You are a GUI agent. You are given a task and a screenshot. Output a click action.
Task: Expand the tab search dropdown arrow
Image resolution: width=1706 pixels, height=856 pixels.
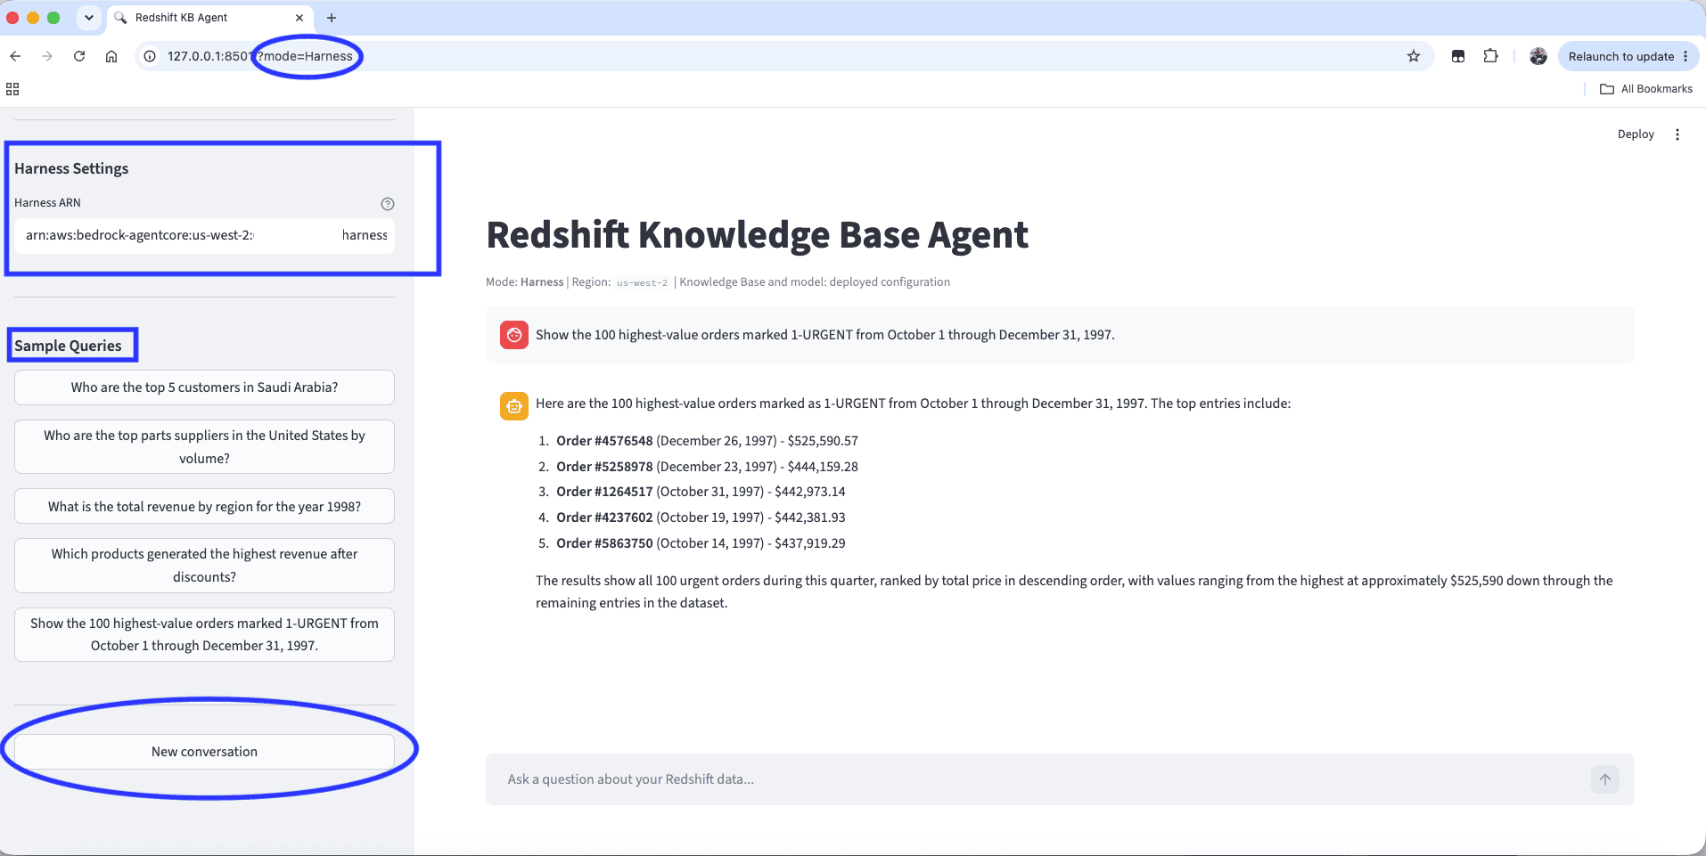89,18
